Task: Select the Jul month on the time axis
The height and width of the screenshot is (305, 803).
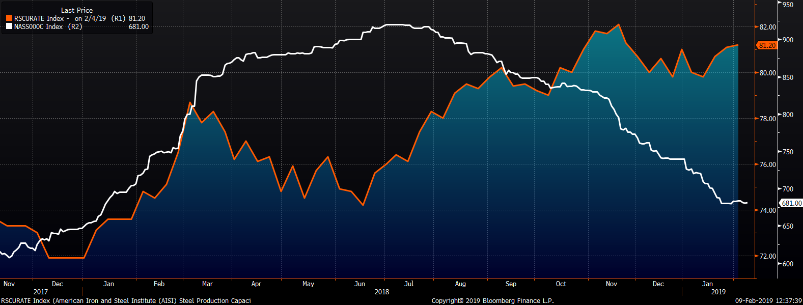Action: [x=409, y=284]
